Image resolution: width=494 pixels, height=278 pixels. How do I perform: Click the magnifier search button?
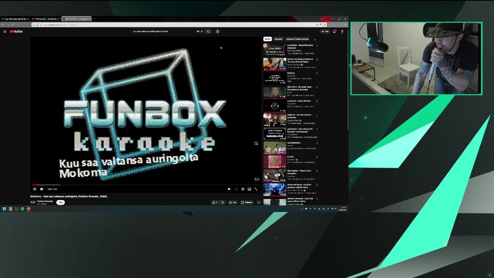[208, 31]
